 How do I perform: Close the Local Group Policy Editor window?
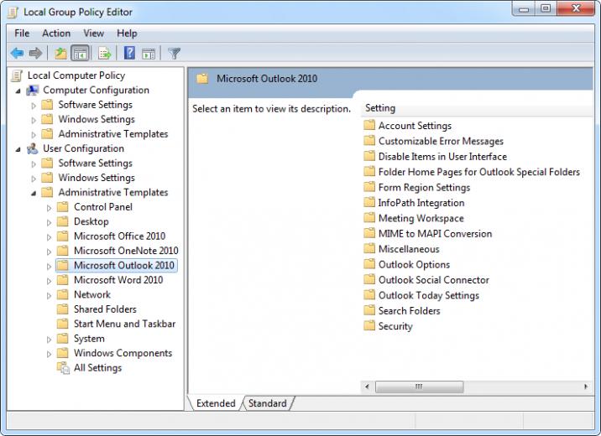[576, 8]
